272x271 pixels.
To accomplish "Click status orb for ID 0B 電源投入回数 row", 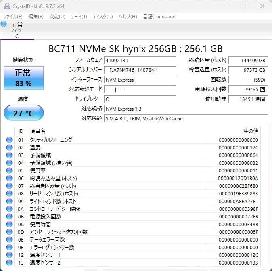I will coord(9,216).
